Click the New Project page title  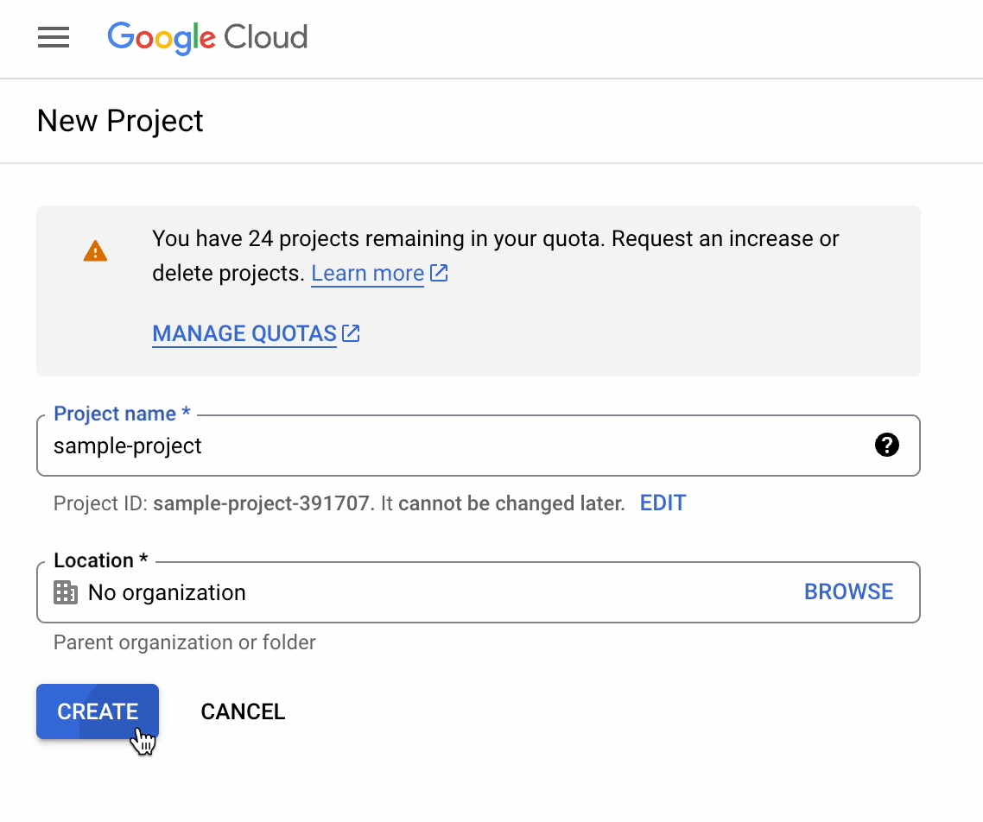pyautogui.click(x=119, y=121)
